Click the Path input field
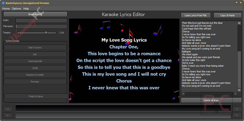The width and height of the screenshot is (244, 121). [41, 20]
